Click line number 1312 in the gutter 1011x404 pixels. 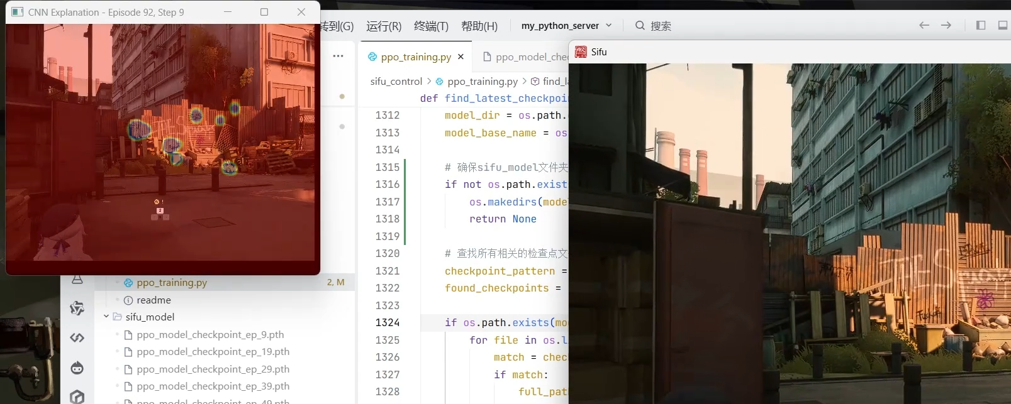click(388, 115)
